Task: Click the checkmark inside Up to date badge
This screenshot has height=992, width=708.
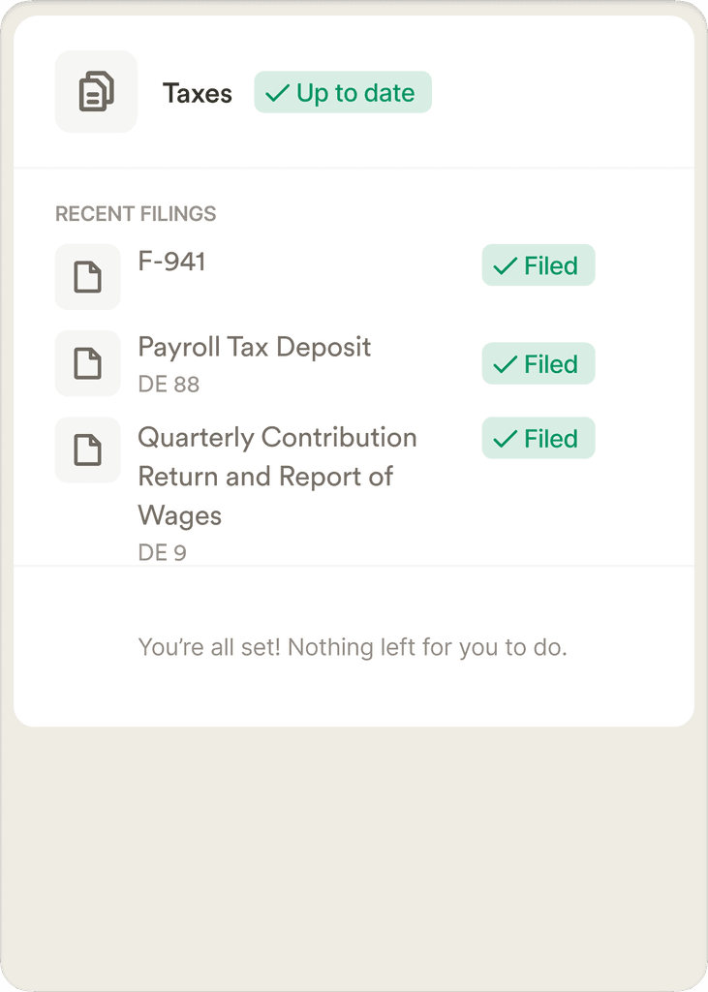Action: (277, 94)
